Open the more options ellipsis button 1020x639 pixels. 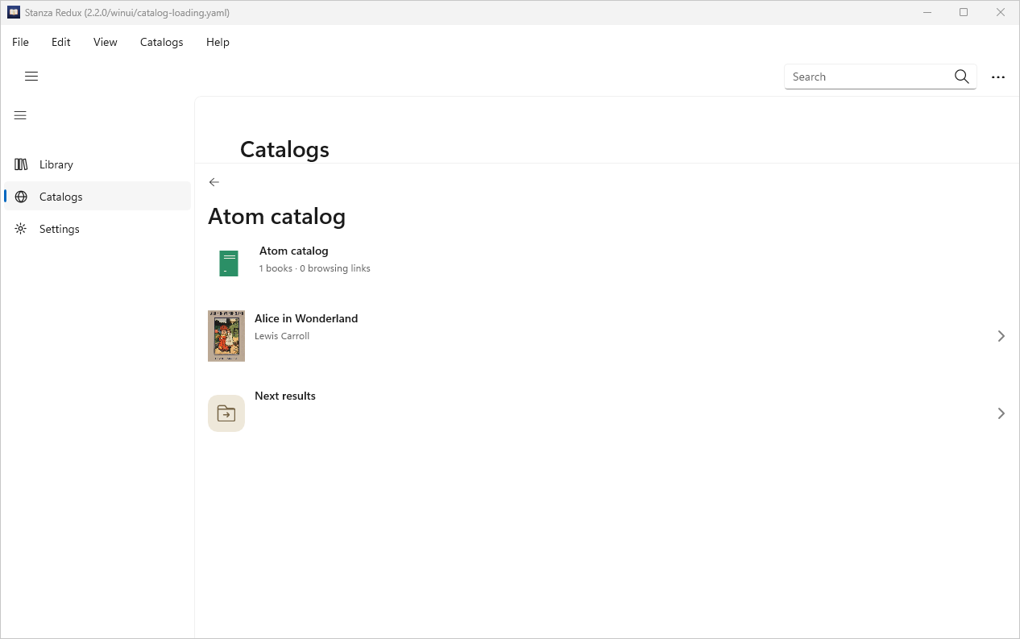click(998, 77)
